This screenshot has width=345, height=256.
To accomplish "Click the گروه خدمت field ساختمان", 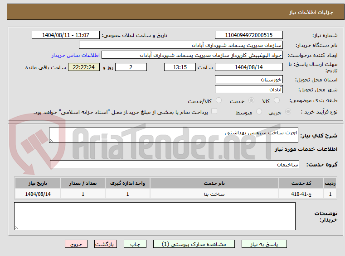I will (x=175, y=164).
